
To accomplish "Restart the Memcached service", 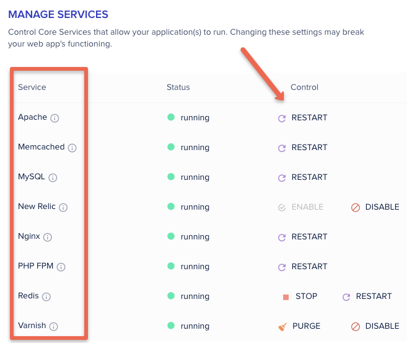I will coord(303,148).
